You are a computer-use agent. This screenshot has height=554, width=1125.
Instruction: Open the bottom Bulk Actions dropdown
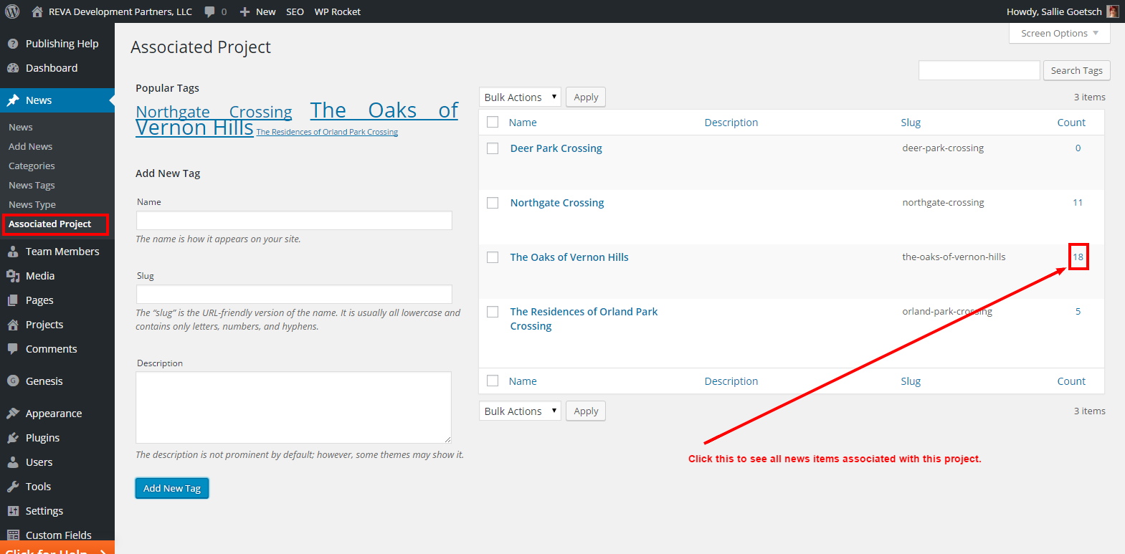[x=520, y=411]
